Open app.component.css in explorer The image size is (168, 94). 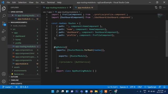(24, 50)
